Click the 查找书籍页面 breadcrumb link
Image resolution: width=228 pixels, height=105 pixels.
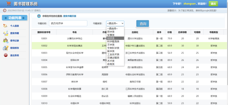(x=70, y=16)
